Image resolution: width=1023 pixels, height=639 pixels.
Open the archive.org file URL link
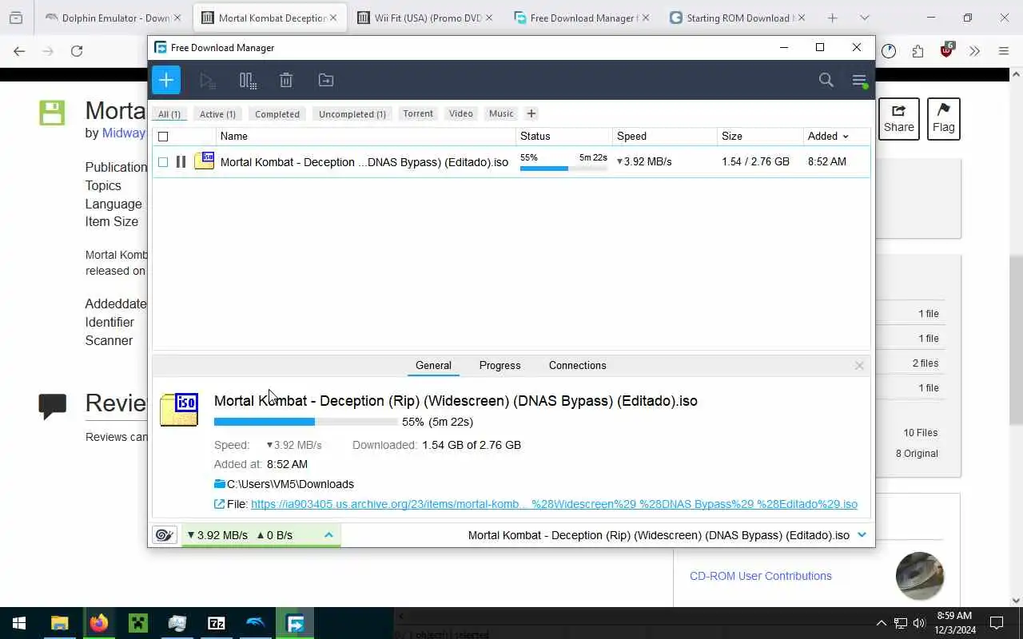[x=554, y=504]
